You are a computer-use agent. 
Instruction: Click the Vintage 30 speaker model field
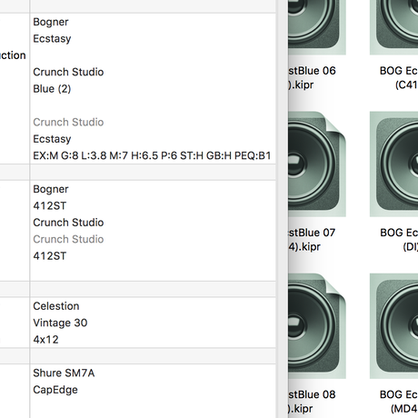[60, 323]
